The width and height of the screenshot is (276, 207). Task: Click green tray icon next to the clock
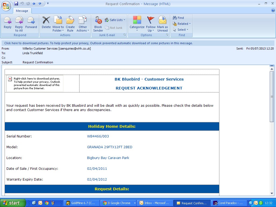tap(261, 203)
